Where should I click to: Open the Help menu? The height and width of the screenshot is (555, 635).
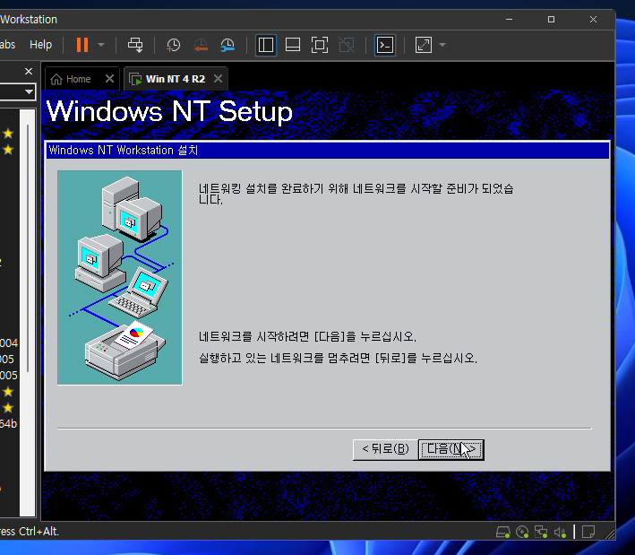click(x=40, y=45)
